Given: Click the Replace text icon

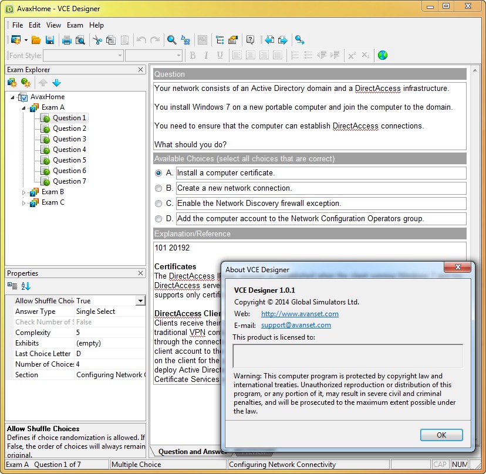Looking at the screenshot, I should click(185, 40).
